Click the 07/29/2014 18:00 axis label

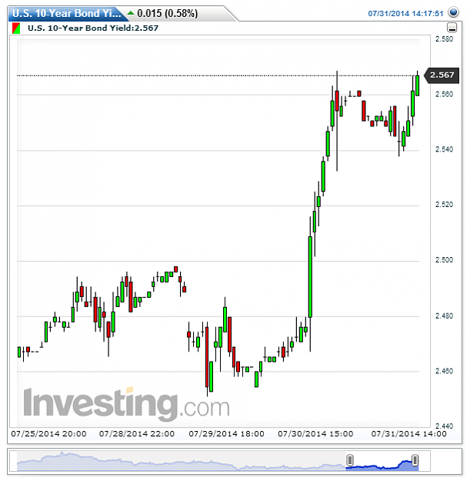[226, 434]
